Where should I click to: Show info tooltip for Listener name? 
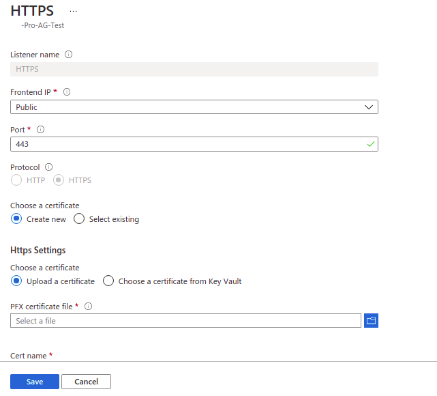click(x=69, y=55)
